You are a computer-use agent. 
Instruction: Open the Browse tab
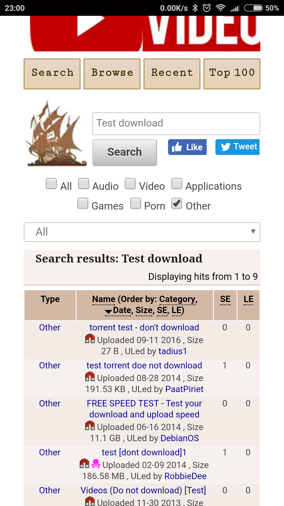pos(112,74)
